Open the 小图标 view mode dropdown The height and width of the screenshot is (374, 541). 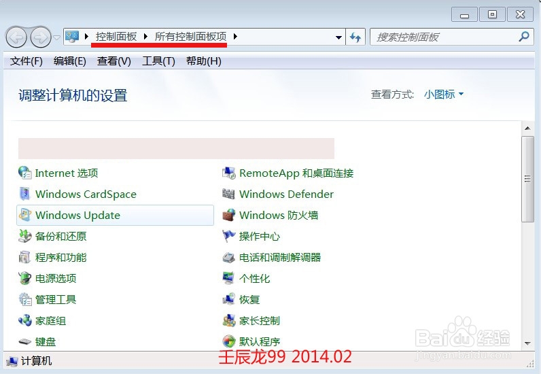(x=444, y=94)
